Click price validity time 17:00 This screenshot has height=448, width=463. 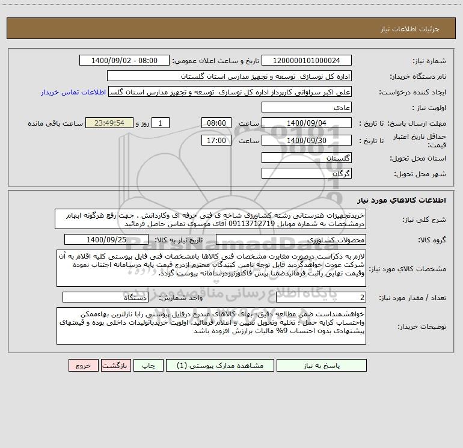pos(216,140)
